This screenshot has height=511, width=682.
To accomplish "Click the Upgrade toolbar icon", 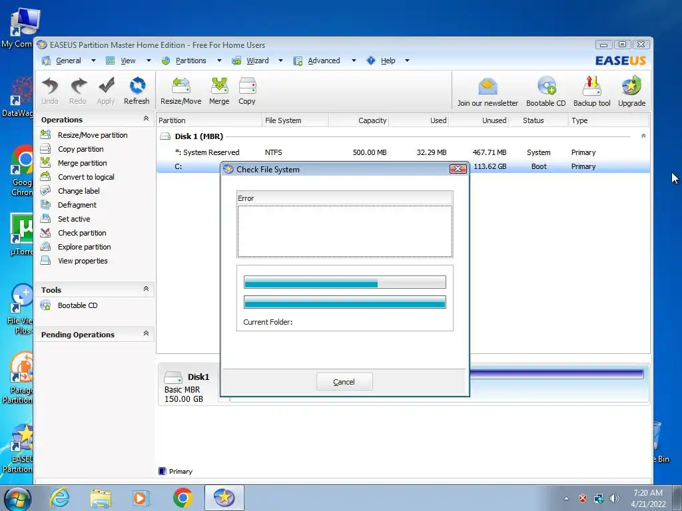I will pos(631,91).
